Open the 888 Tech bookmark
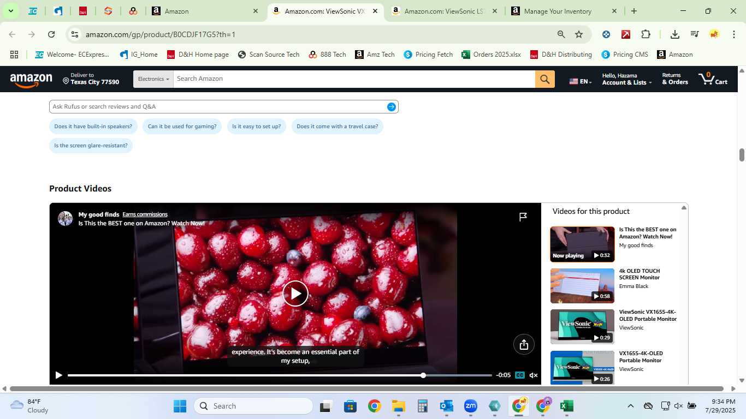 point(327,55)
